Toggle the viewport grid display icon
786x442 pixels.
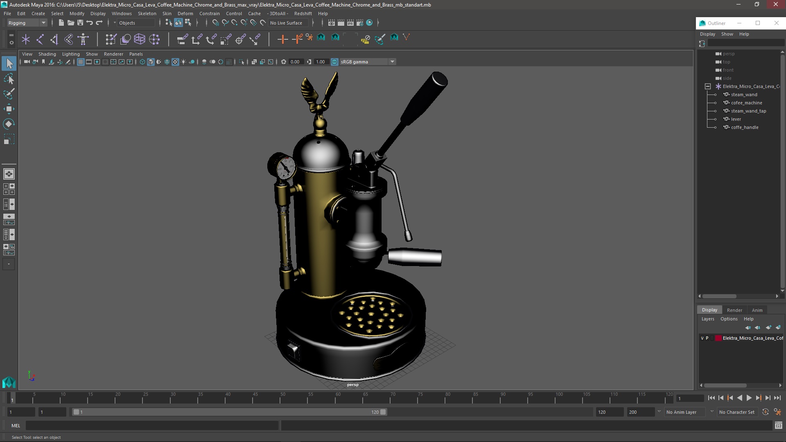coord(81,62)
